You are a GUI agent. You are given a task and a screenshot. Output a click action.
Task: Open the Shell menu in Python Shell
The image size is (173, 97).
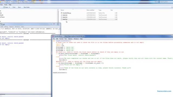click(2, 27)
